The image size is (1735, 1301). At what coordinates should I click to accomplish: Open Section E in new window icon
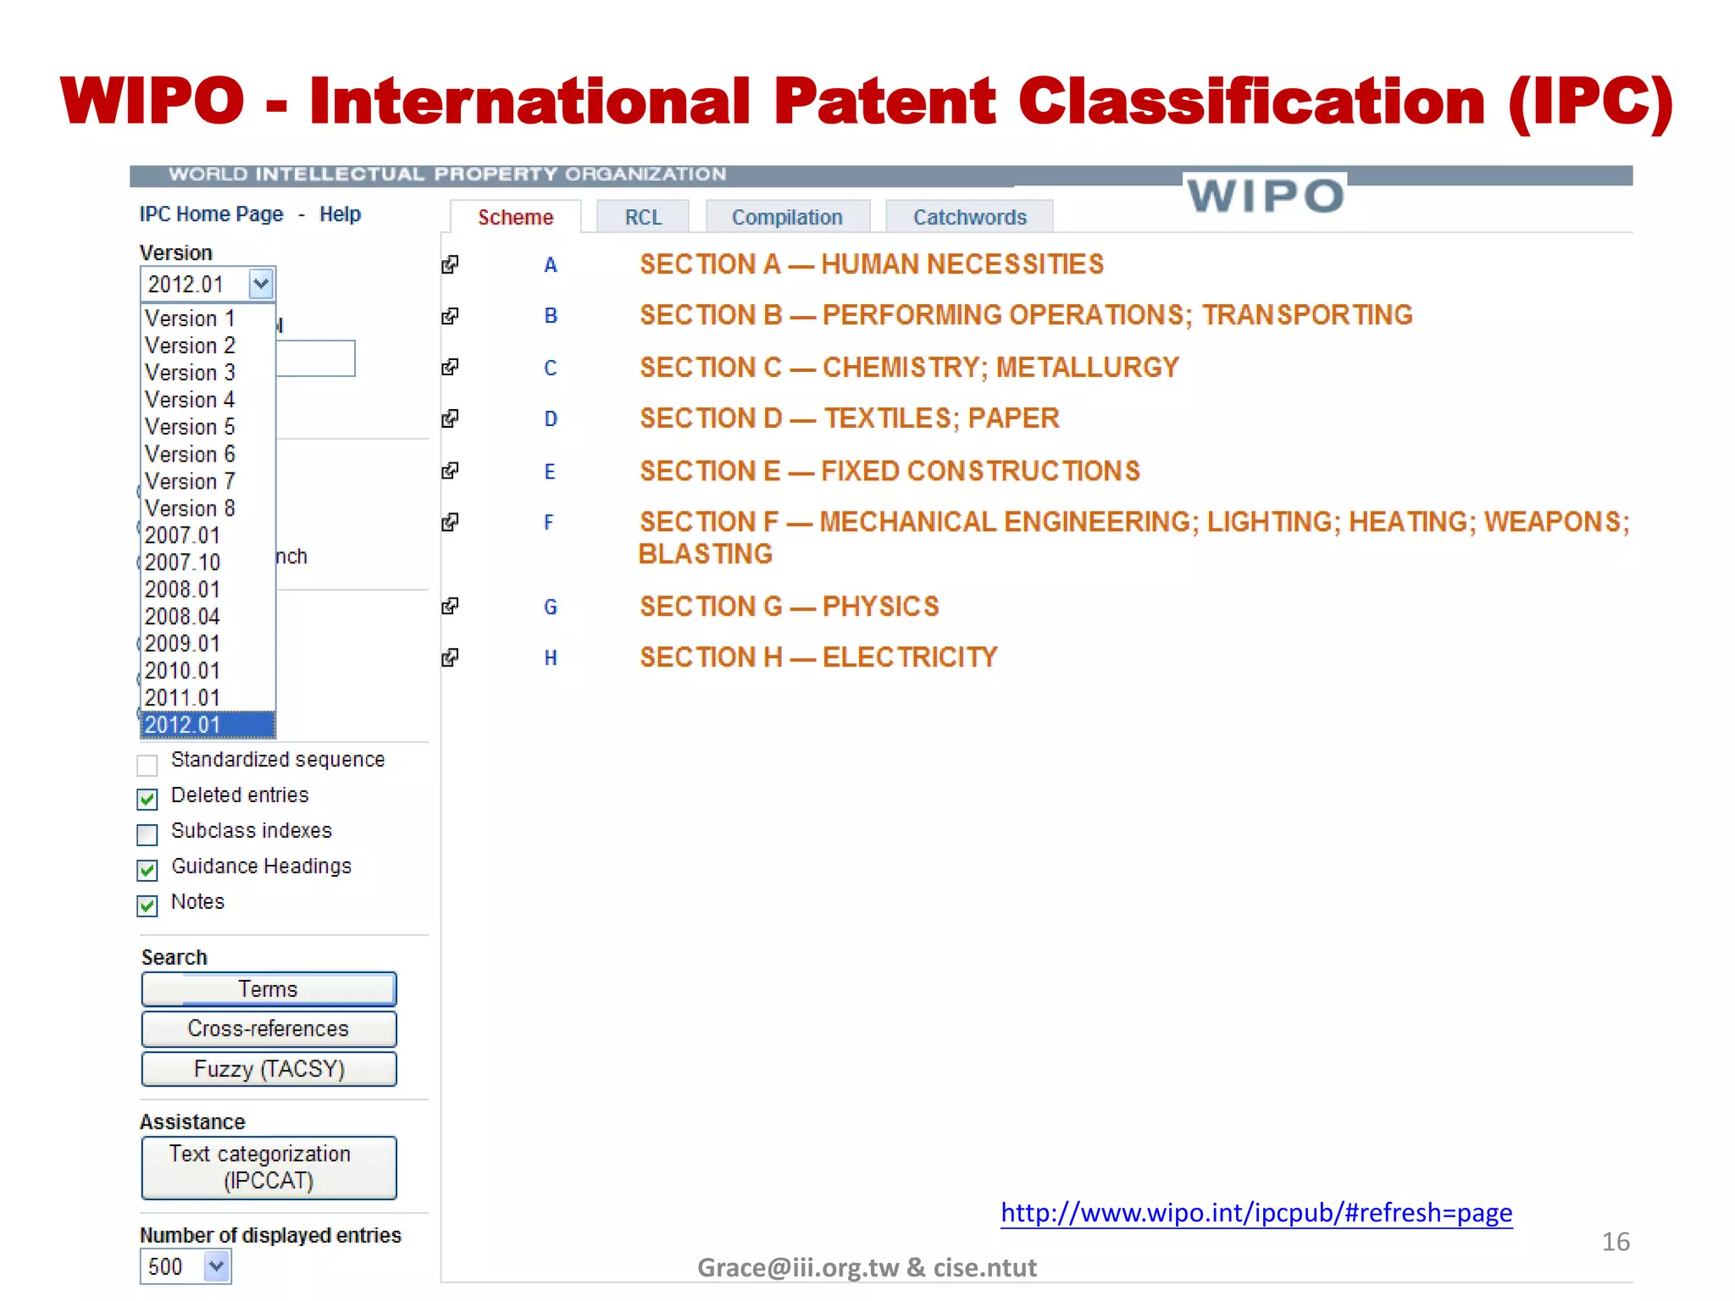point(450,470)
